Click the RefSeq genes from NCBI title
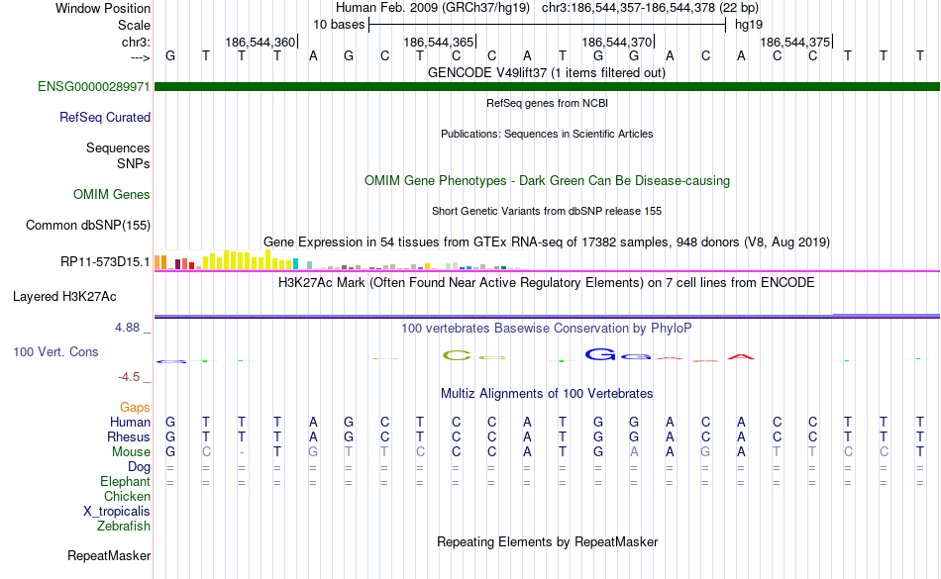Viewport: 941px width, 579px height. click(x=547, y=103)
